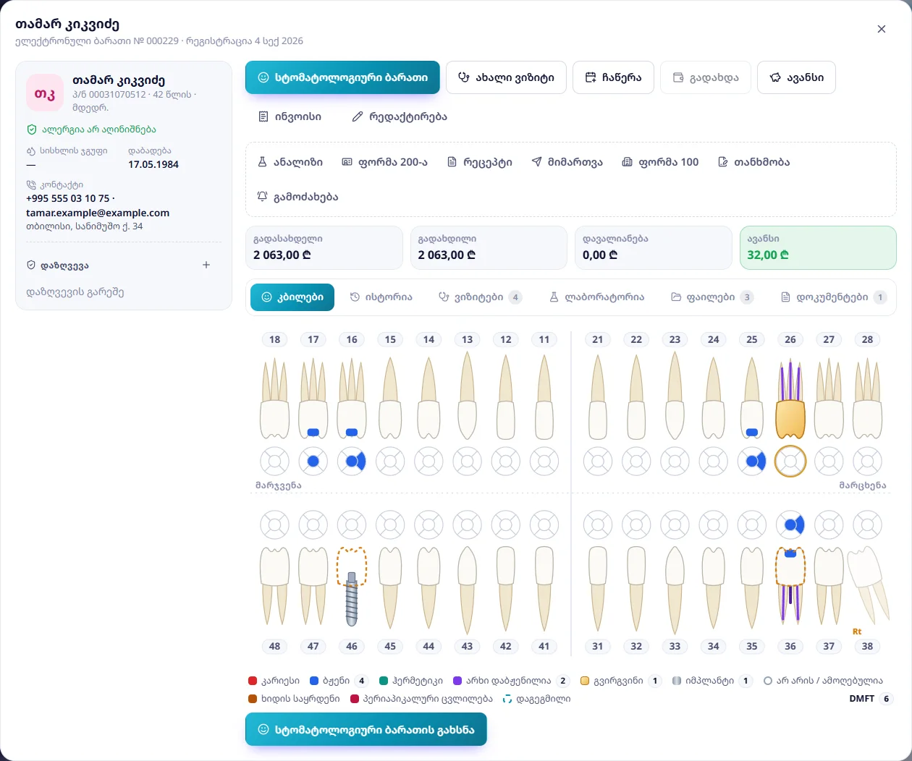Click the gold ring surface diagram of tooth 26
The height and width of the screenshot is (761, 912).
click(790, 461)
